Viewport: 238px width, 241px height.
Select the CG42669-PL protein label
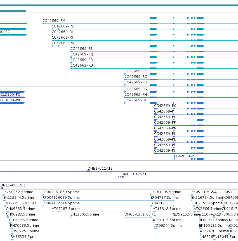click(165, 139)
